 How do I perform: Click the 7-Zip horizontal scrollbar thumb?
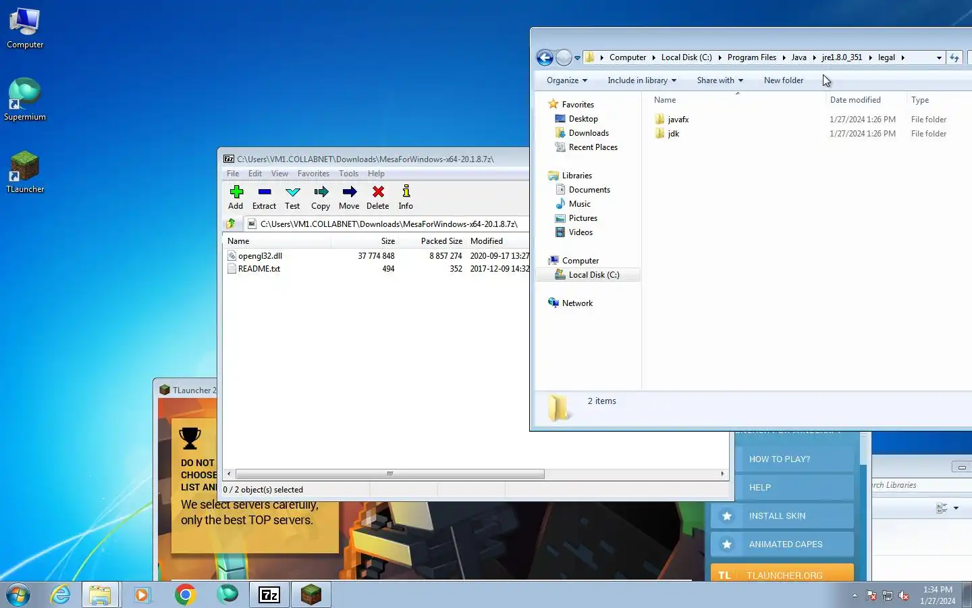[389, 474]
